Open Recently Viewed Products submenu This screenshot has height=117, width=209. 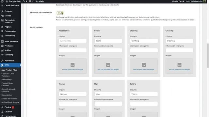(x=8, y=90)
